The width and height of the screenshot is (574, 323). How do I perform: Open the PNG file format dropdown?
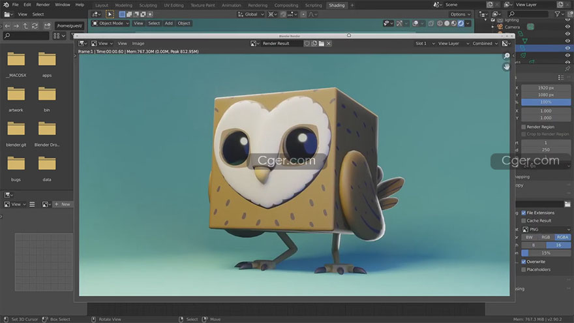pos(546,230)
